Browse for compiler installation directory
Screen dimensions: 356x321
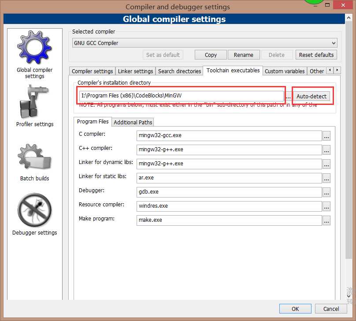[288, 97]
